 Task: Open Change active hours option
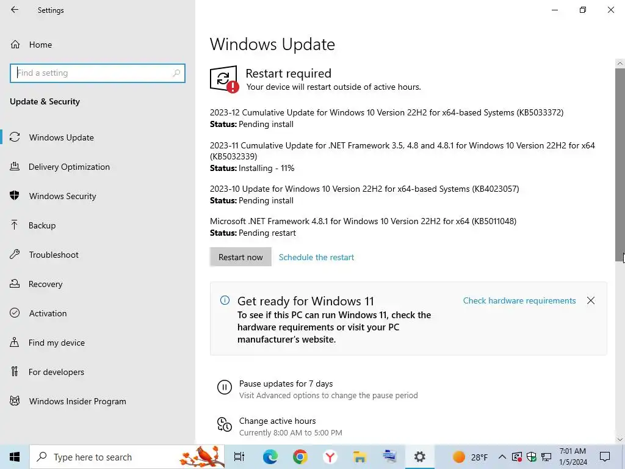tap(278, 421)
